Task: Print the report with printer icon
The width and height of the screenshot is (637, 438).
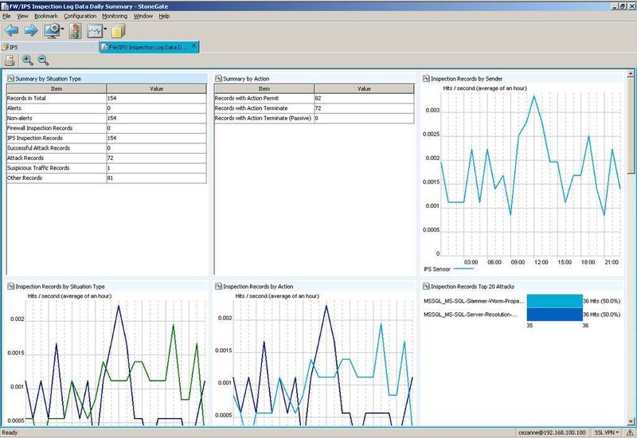Action: coord(10,61)
